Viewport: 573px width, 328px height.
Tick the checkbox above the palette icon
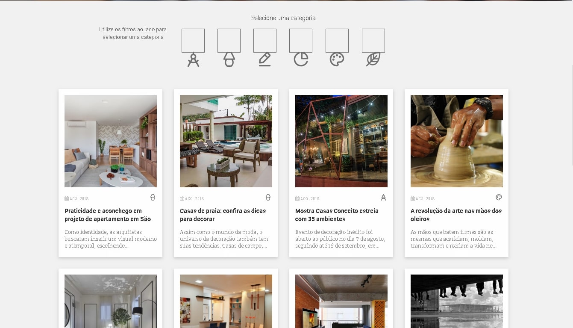coord(337,41)
